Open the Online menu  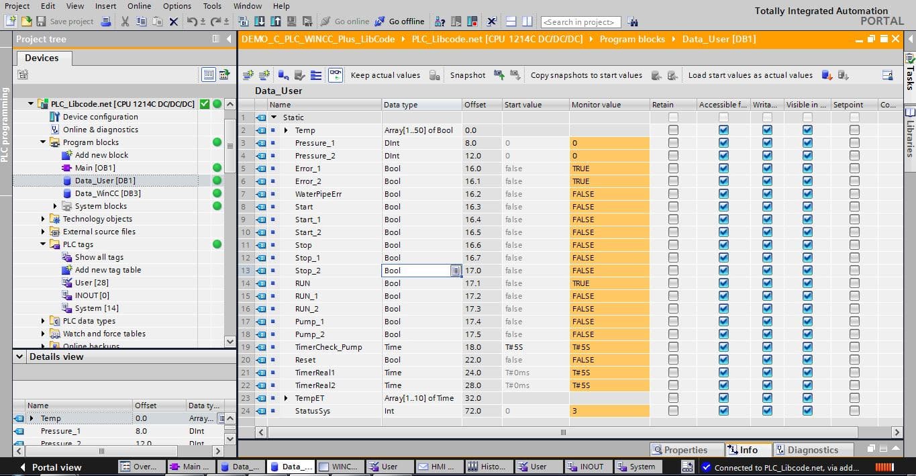pos(139,6)
